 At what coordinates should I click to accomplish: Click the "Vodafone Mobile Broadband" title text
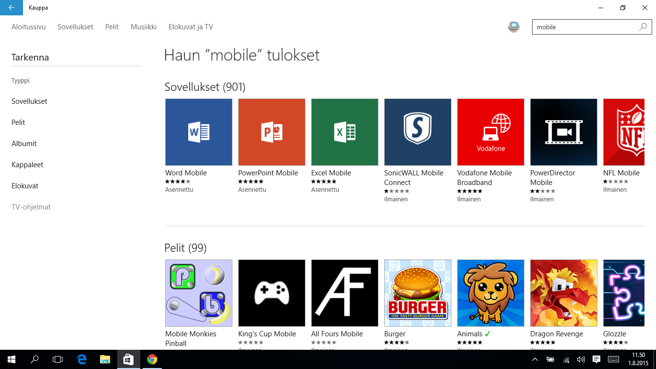coord(485,178)
